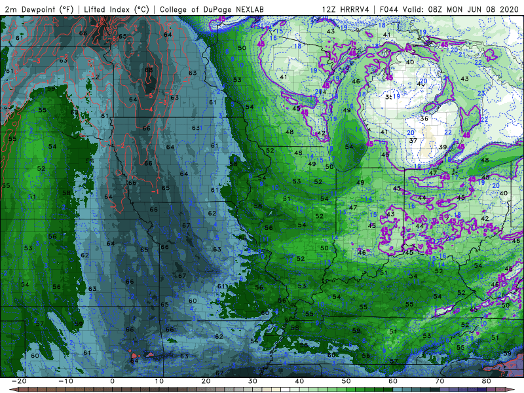Click the '12Z HRRRV4' model run label

pyautogui.click(x=346, y=10)
